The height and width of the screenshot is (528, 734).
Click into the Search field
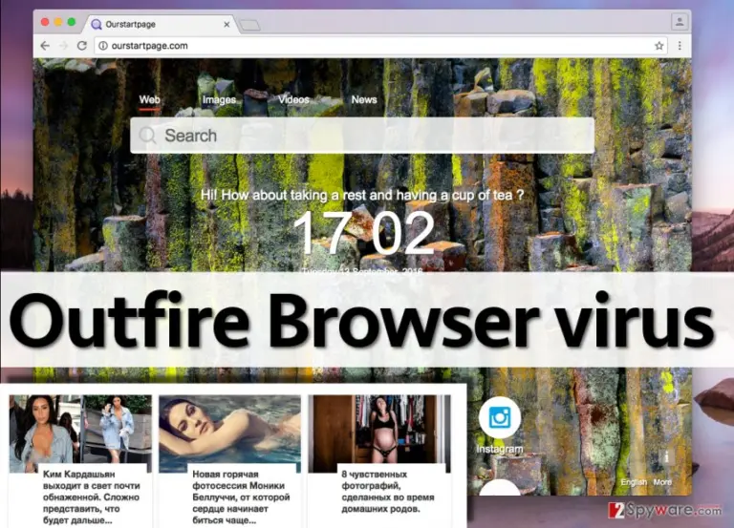(362, 136)
